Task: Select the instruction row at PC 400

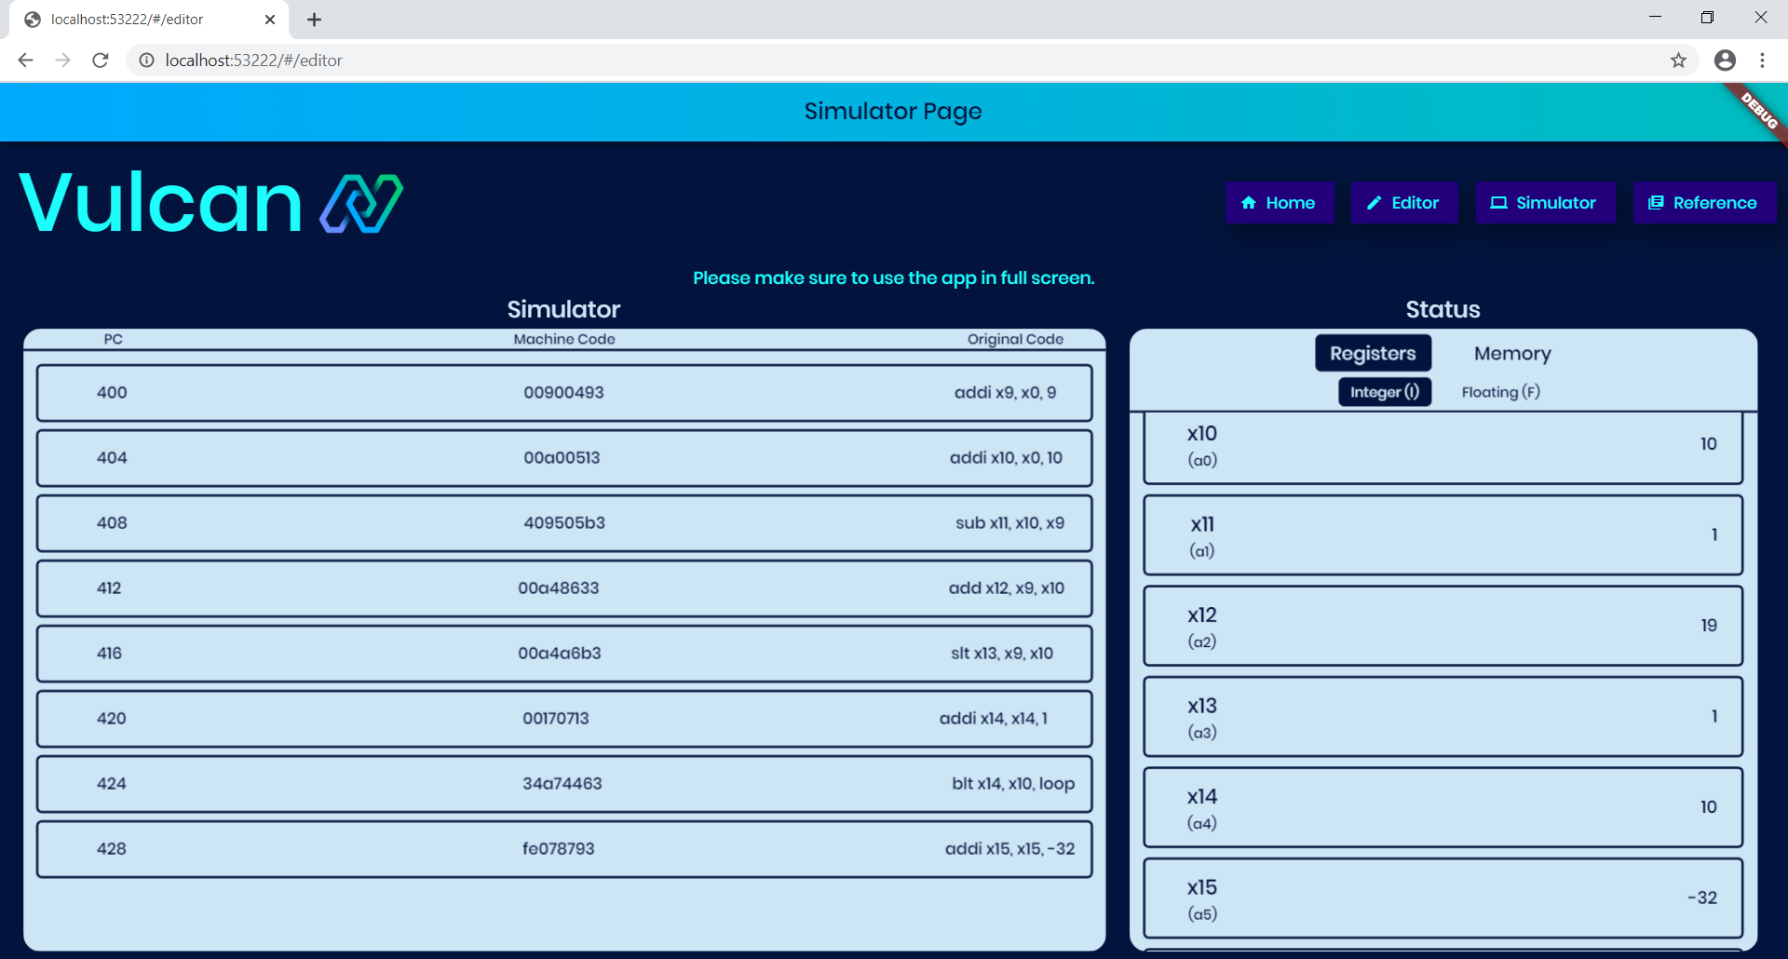Action: pos(564,393)
